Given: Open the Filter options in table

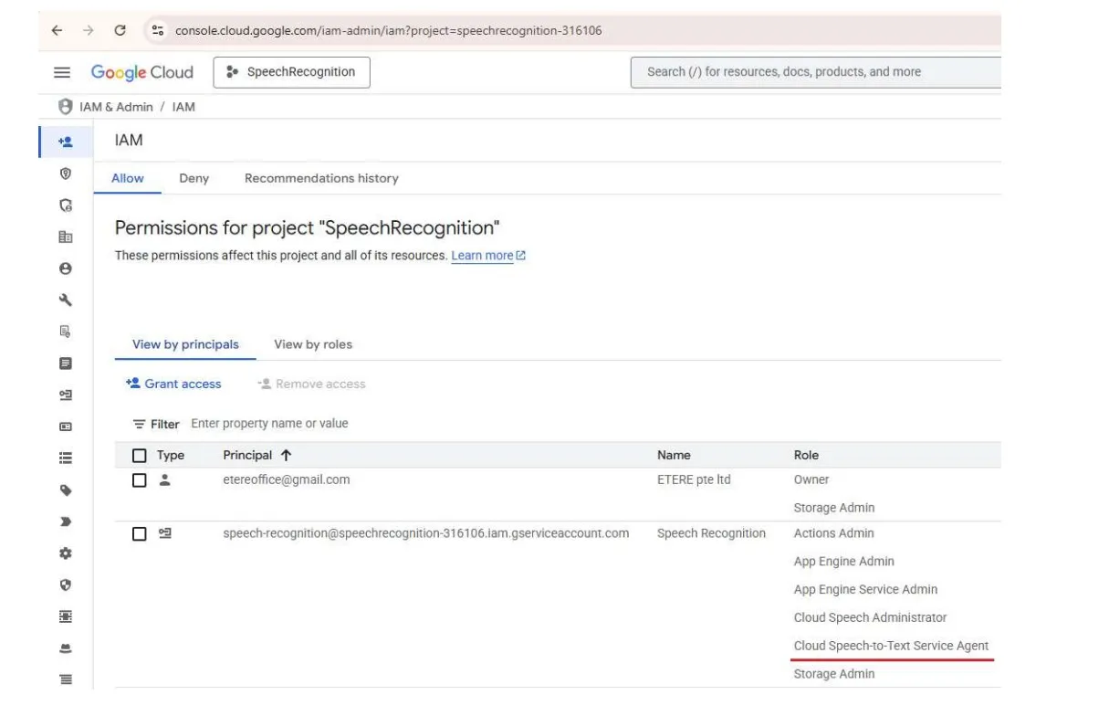Looking at the screenshot, I should [x=155, y=424].
